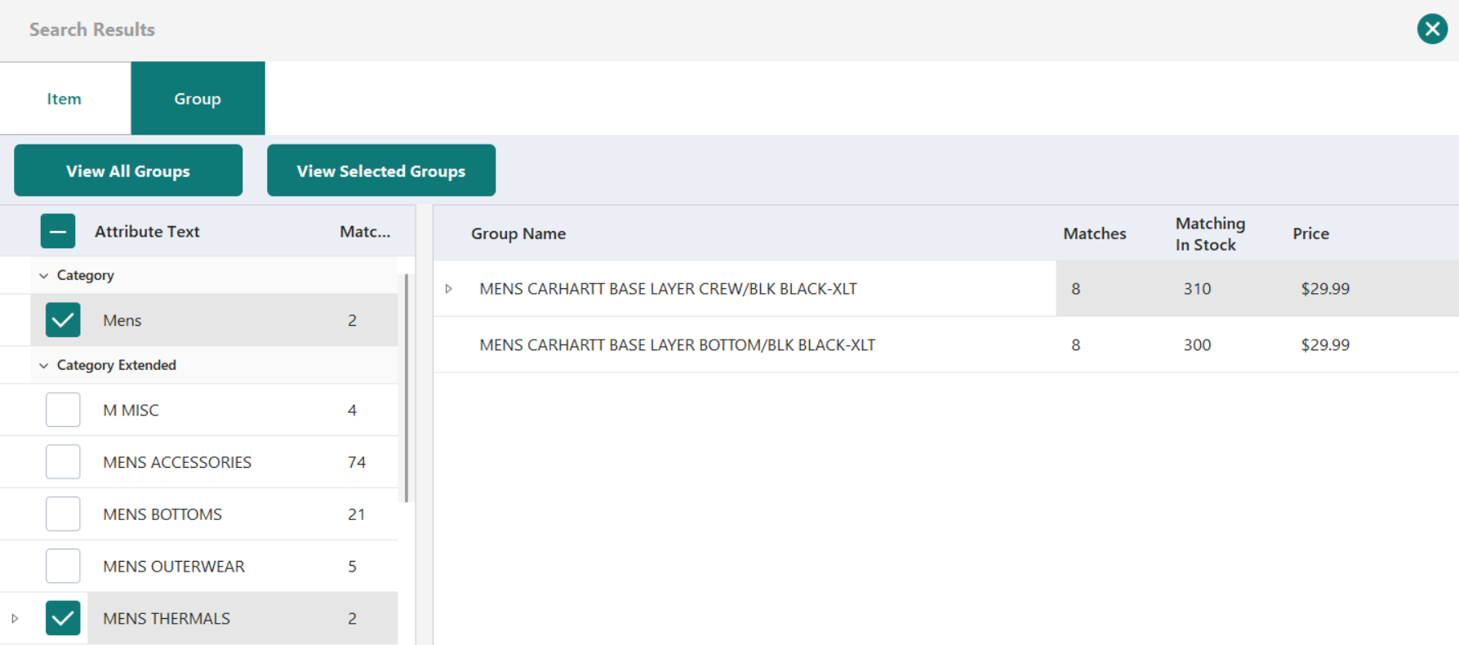Image resolution: width=1459 pixels, height=645 pixels.
Task: Click View Selected Groups button
Action: [381, 171]
